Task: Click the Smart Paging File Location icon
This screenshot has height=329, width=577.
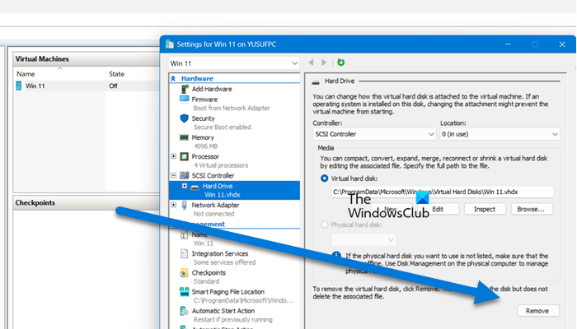Action: point(184,292)
